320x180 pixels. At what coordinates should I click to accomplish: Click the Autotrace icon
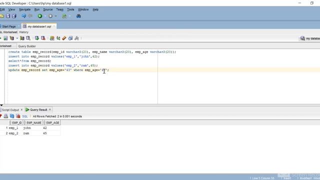(22, 38)
